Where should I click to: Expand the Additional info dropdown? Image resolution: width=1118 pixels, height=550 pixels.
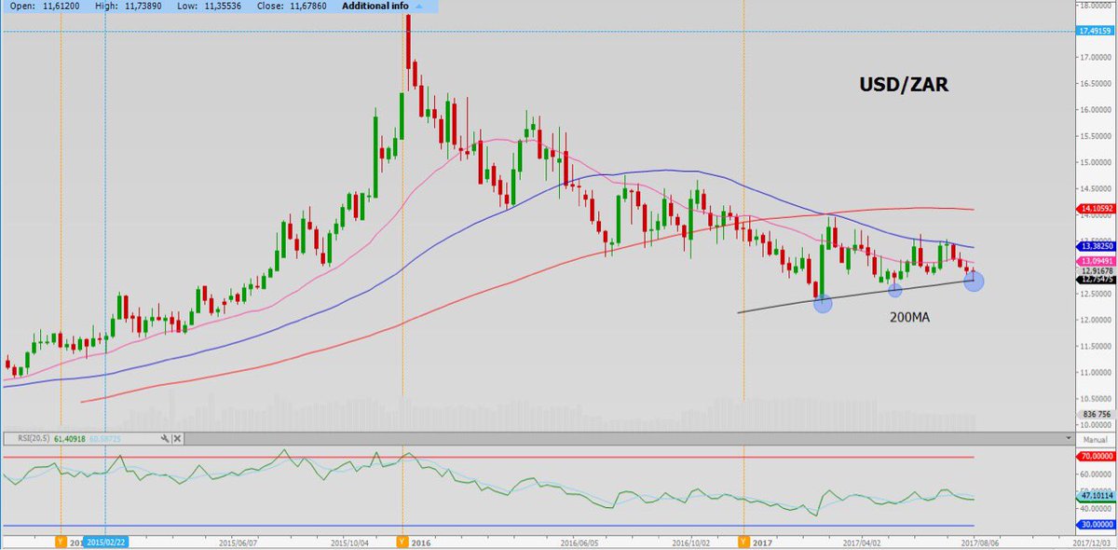[381, 6]
